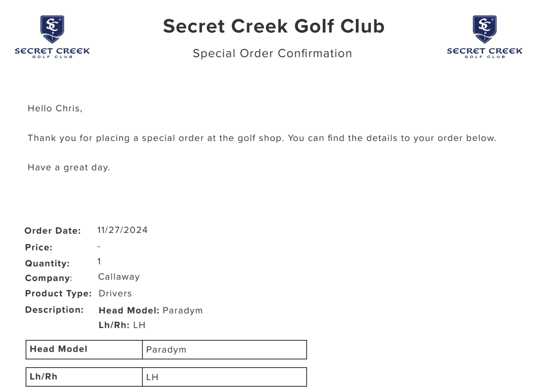
Task: Click the right Secret Creek shield logo
Action: (x=485, y=37)
